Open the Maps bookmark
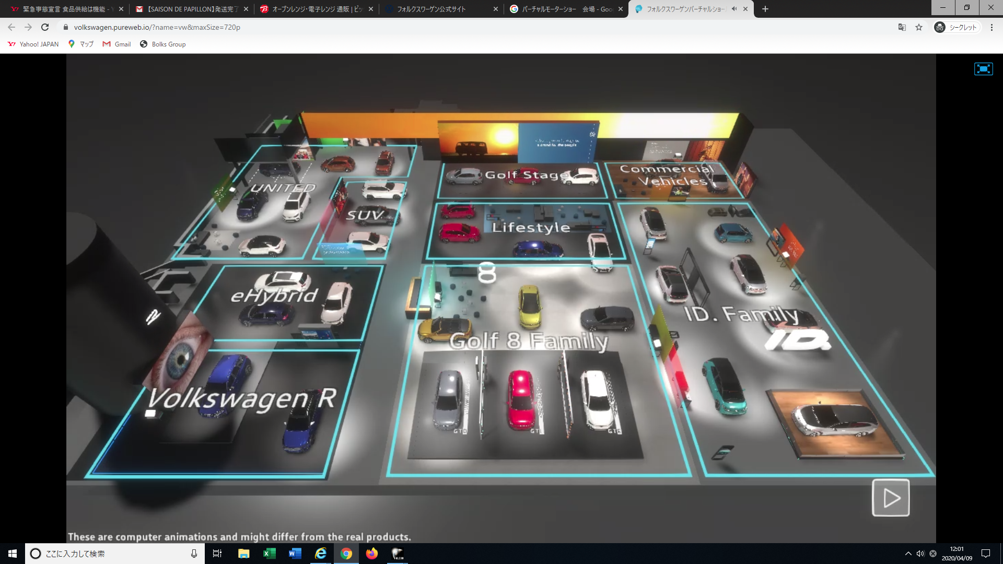The width and height of the screenshot is (1003, 564). tap(81, 44)
